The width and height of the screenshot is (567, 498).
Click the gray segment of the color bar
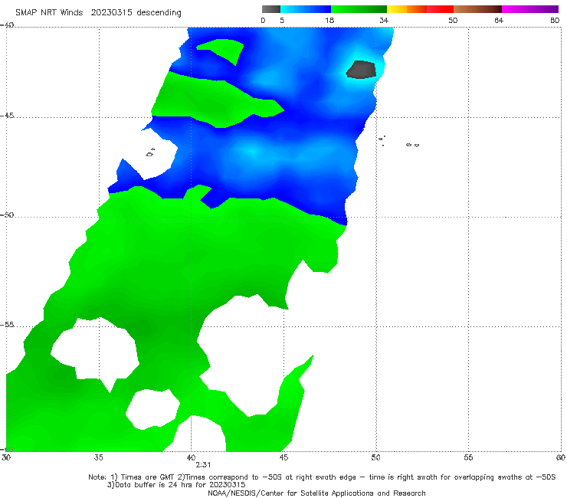(x=270, y=9)
